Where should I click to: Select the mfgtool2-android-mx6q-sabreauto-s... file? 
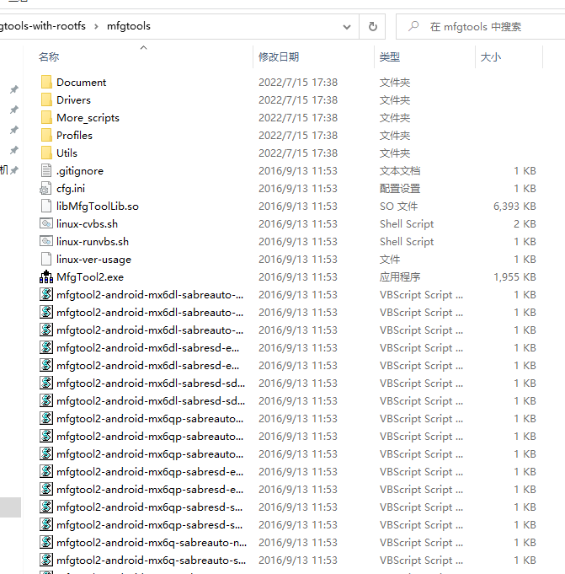click(x=151, y=560)
